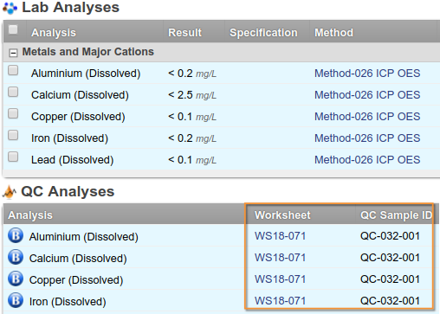
Task: Check the Copper (Dissolved) checkbox
Action: (x=13, y=113)
